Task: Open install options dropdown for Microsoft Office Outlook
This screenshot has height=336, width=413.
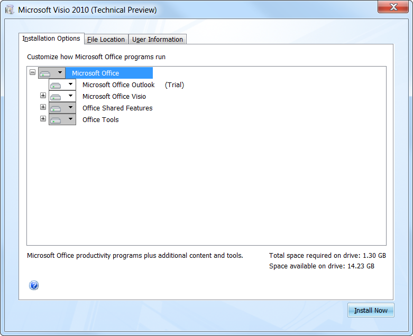Action: 62,85
